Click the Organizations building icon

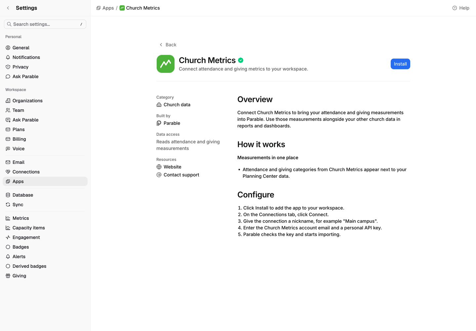pyautogui.click(x=8, y=101)
